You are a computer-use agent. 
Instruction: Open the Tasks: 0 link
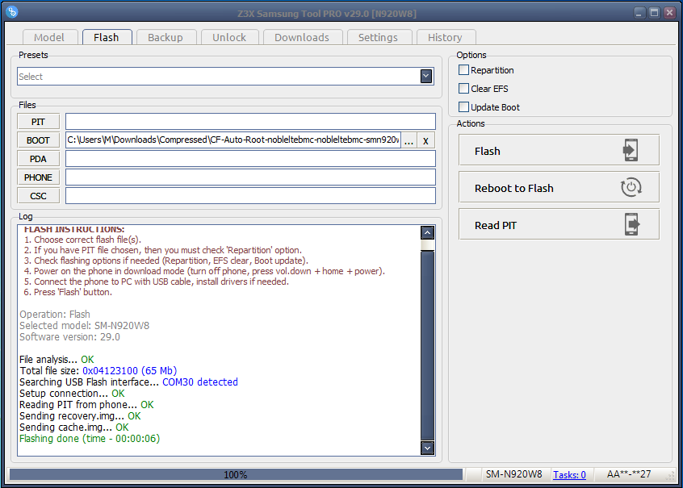click(x=569, y=475)
